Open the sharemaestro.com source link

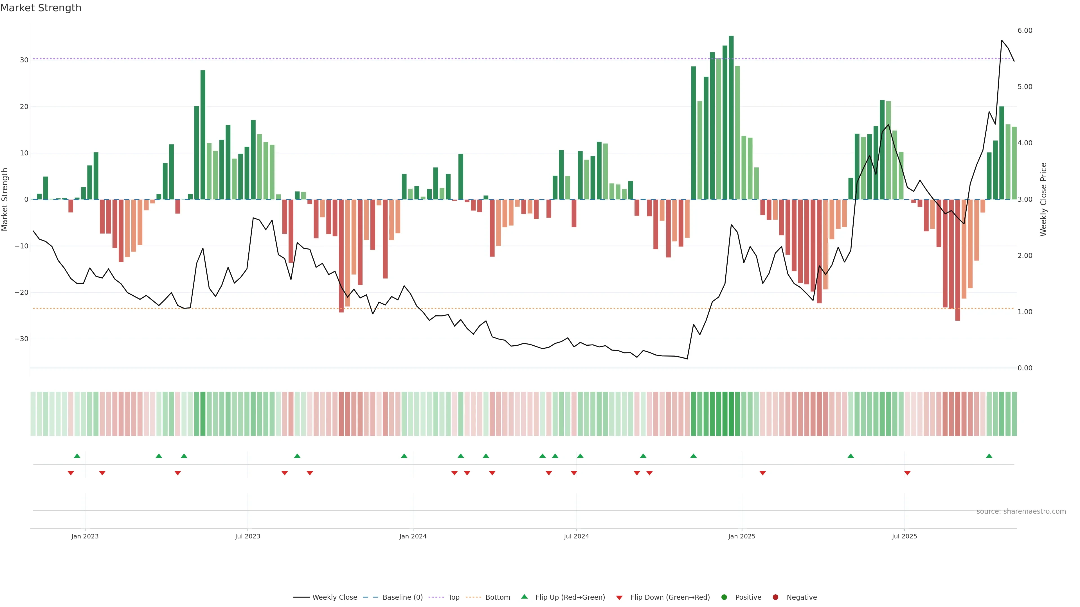pyautogui.click(x=1021, y=511)
